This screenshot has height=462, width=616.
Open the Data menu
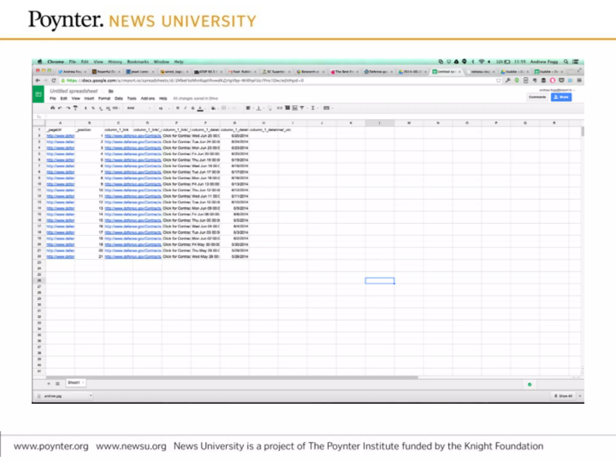pyautogui.click(x=119, y=98)
